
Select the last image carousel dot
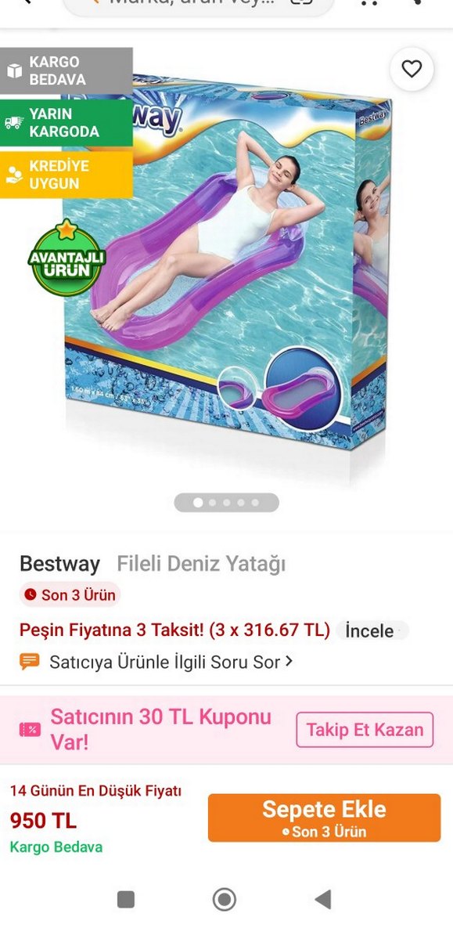tap(255, 503)
